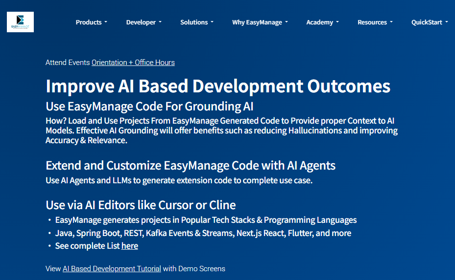The image size is (455, 280).
Task: Click the 'with Demo Screens' text
Action: click(x=194, y=269)
